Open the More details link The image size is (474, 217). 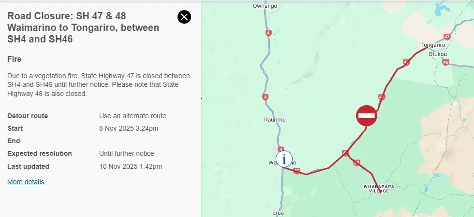click(26, 182)
